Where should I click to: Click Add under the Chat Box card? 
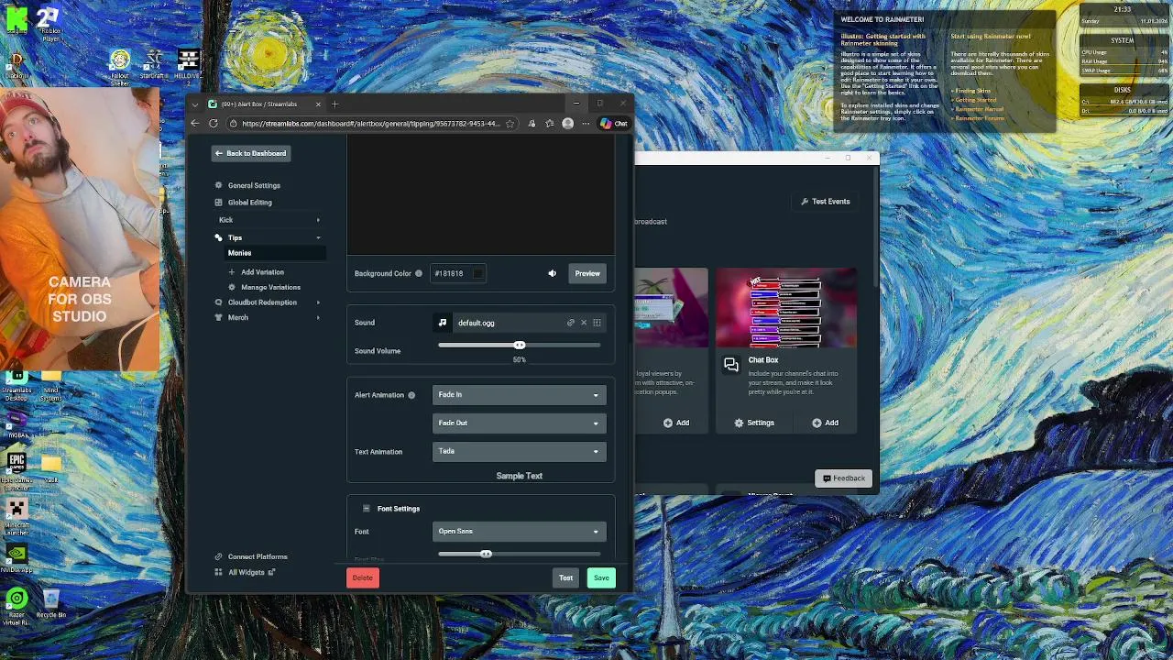[x=825, y=423]
